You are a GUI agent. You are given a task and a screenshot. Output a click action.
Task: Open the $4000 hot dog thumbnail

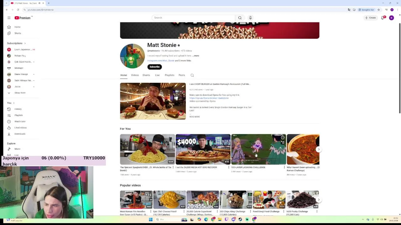point(203,149)
